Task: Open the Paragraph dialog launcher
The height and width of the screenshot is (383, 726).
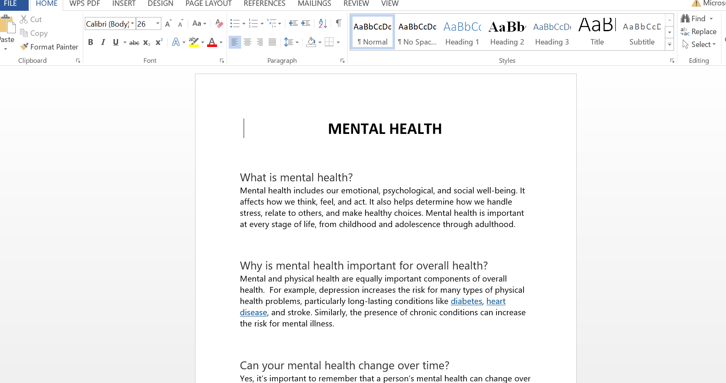Action: [343, 61]
